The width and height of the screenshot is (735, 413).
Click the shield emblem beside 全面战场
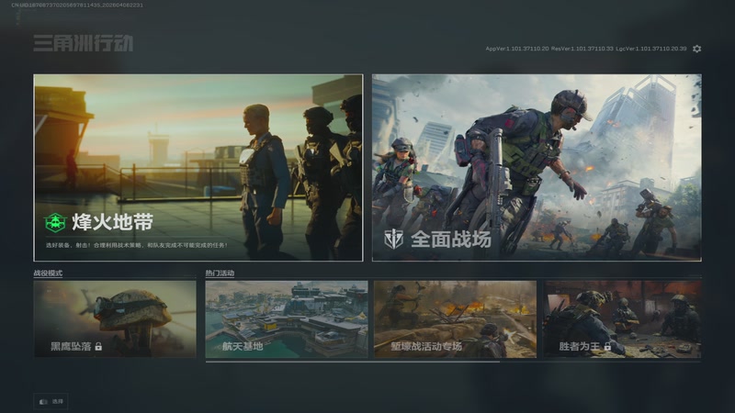tap(394, 240)
